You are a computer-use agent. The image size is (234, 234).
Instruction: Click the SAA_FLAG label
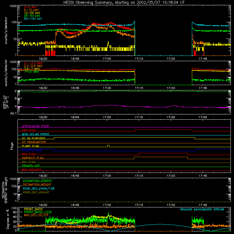point(29,154)
